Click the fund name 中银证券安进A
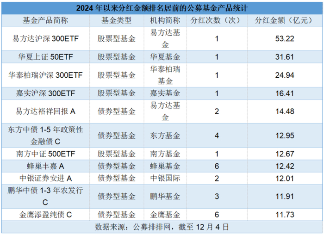Image resolution: width=324 pixels, height=235 pixels. click(x=45, y=178)
